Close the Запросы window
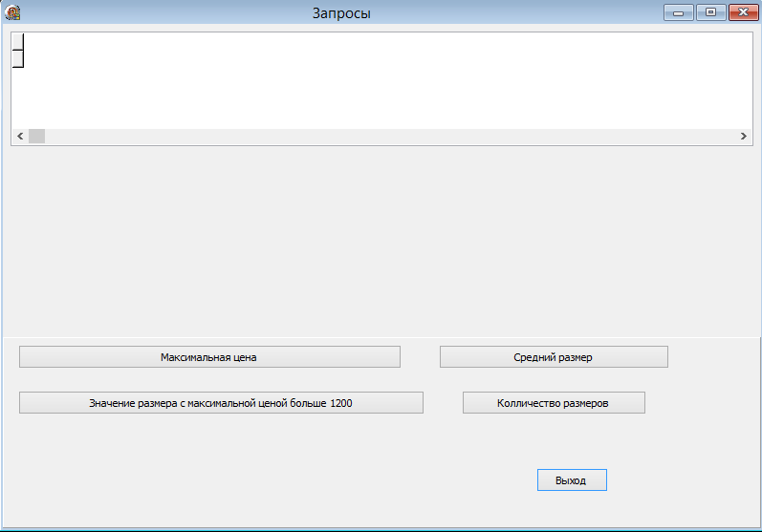 pos(744,12)
